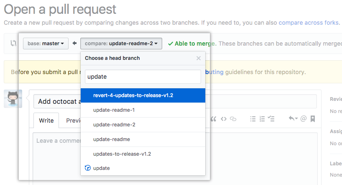
Task: Switch to the Write tab
Action: (46, 121)
